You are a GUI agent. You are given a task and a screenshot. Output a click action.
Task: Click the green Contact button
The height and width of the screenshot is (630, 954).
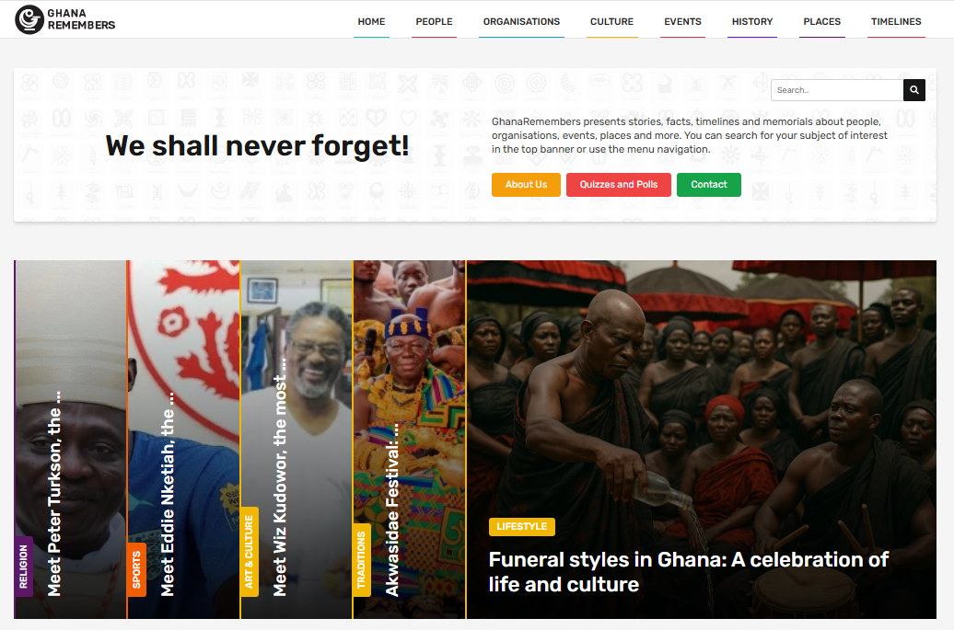tap(709, 185)
